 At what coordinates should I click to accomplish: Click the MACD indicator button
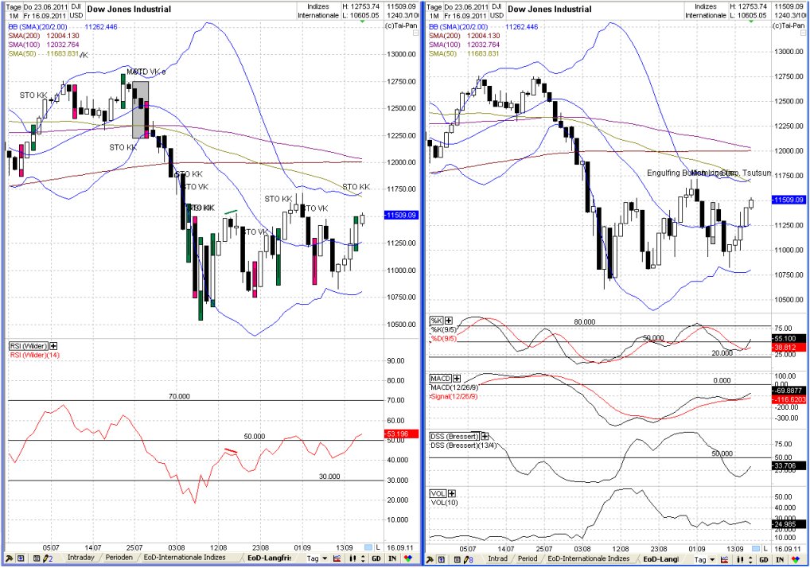click(441, 378)
